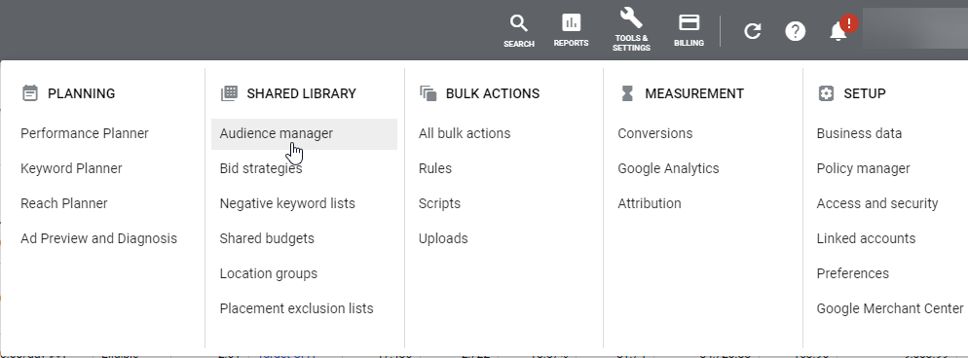This screenshot has width=968, height=358.
Task: Open Shared budgets
Action: (267, 238)
